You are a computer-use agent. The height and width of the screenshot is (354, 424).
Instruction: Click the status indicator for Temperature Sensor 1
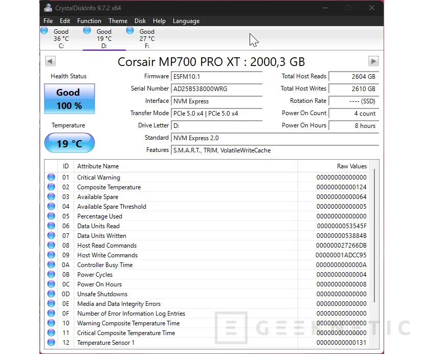click(51, 342)
